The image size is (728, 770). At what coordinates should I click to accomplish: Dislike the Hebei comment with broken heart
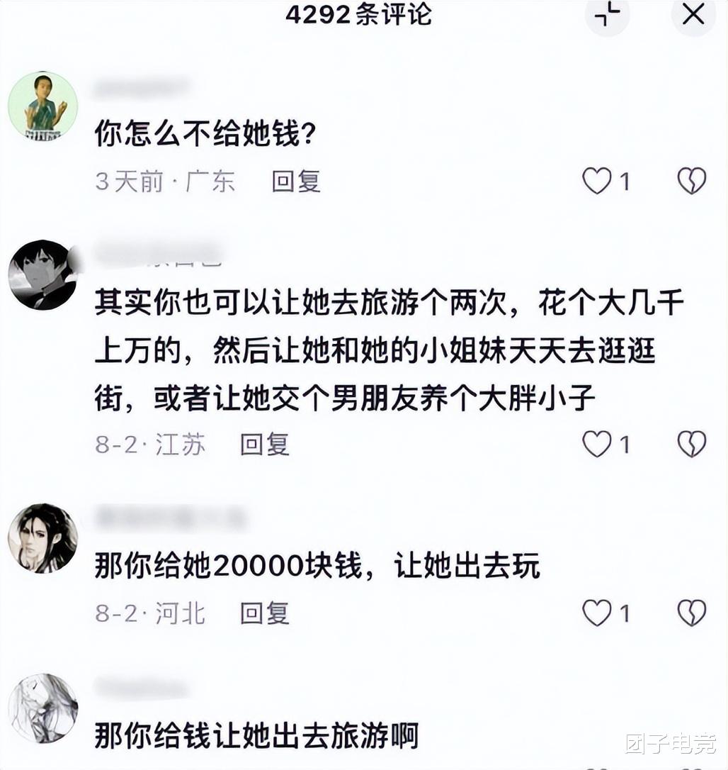coord(692,613)
